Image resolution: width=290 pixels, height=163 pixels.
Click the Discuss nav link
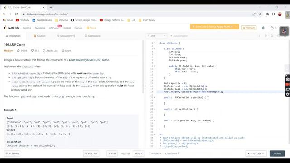coord(78,28)
